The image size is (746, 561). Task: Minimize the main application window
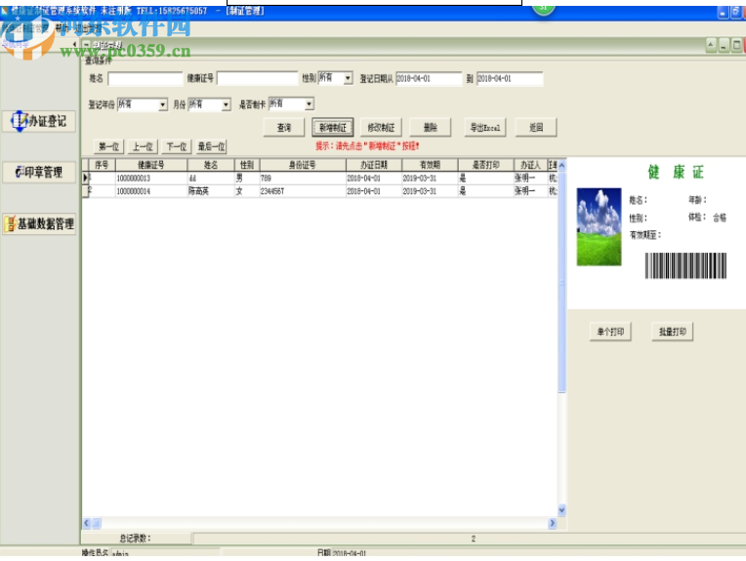[723, 13]
